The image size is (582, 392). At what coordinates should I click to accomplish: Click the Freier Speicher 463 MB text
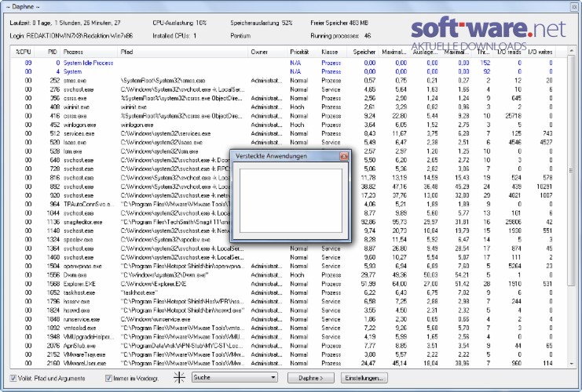[x=339, y=23]
